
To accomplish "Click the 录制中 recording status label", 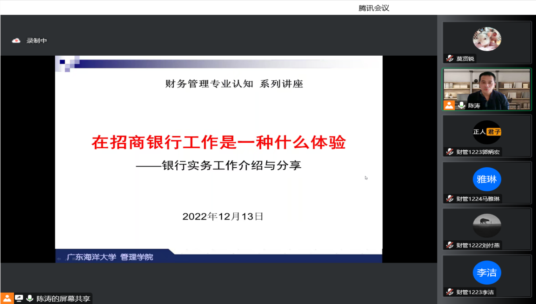I will coord(37,41).
